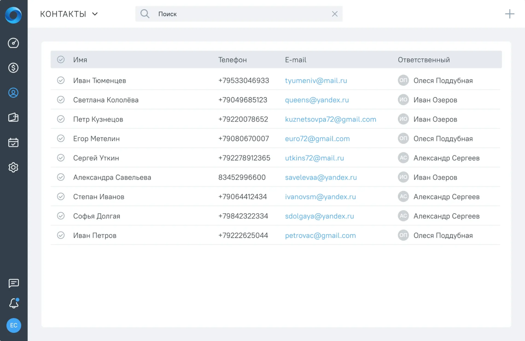This screenshot has height=341, width=525.
Task: Open contact Светлана Кололёва name
Action: [x=106, y=100]
